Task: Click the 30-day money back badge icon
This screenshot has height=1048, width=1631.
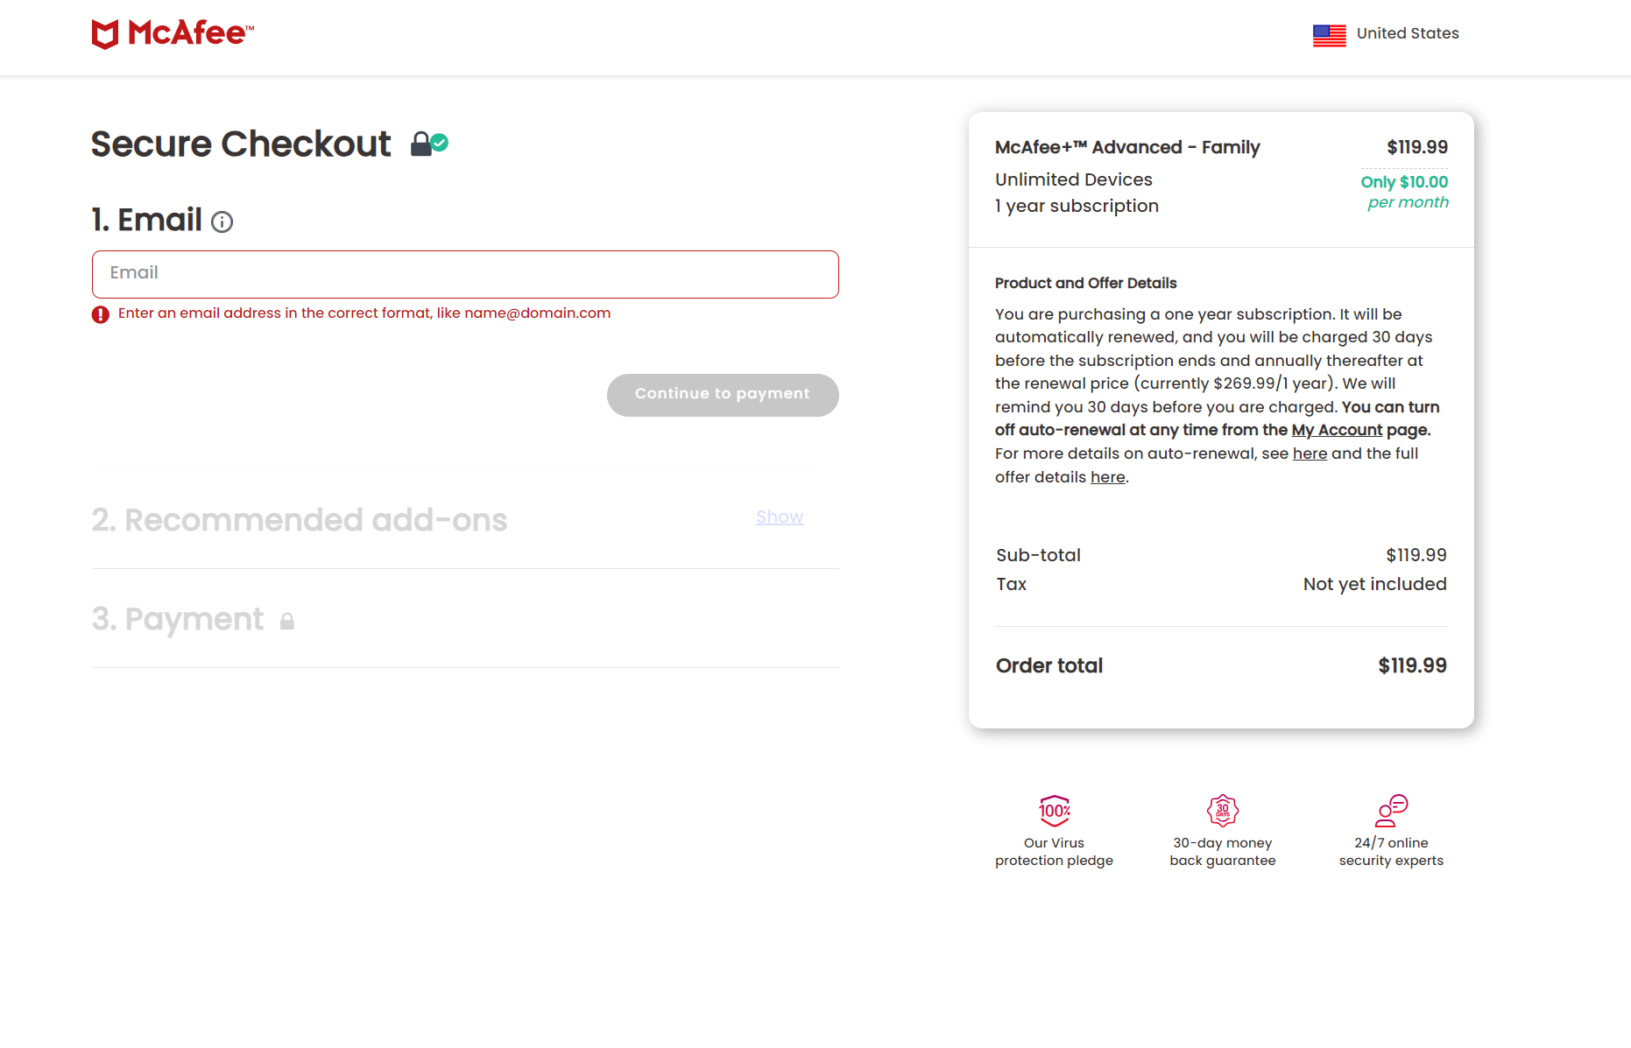Action: pyautogui.click(x=1222, y=811)
